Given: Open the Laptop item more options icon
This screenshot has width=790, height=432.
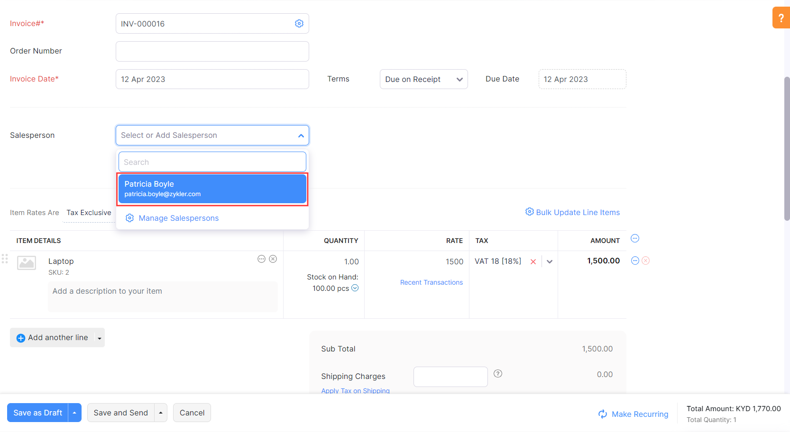Looking at the screenshot, I should point(261,259).
